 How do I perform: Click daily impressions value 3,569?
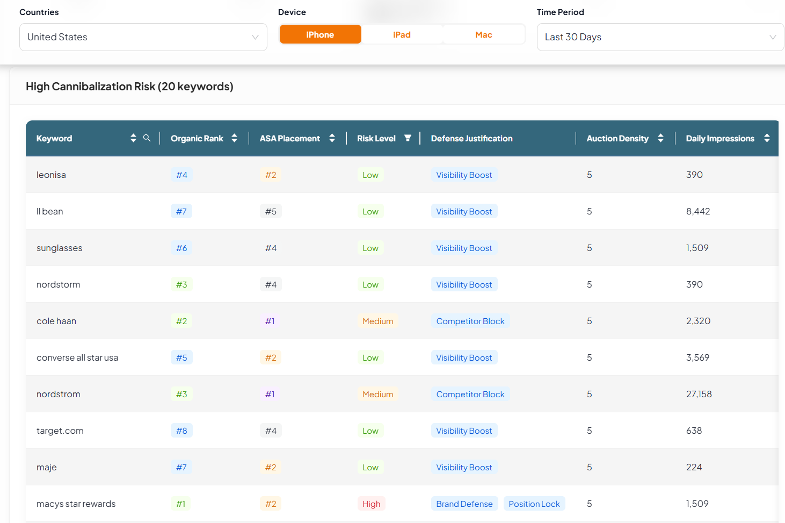click(697, 357)
